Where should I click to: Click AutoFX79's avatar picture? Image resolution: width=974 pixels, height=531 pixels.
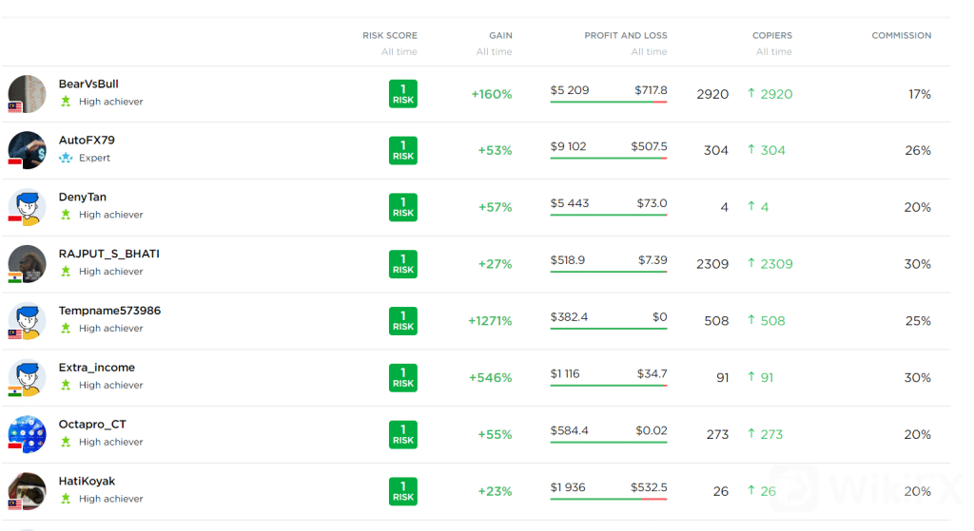point(27,150)
